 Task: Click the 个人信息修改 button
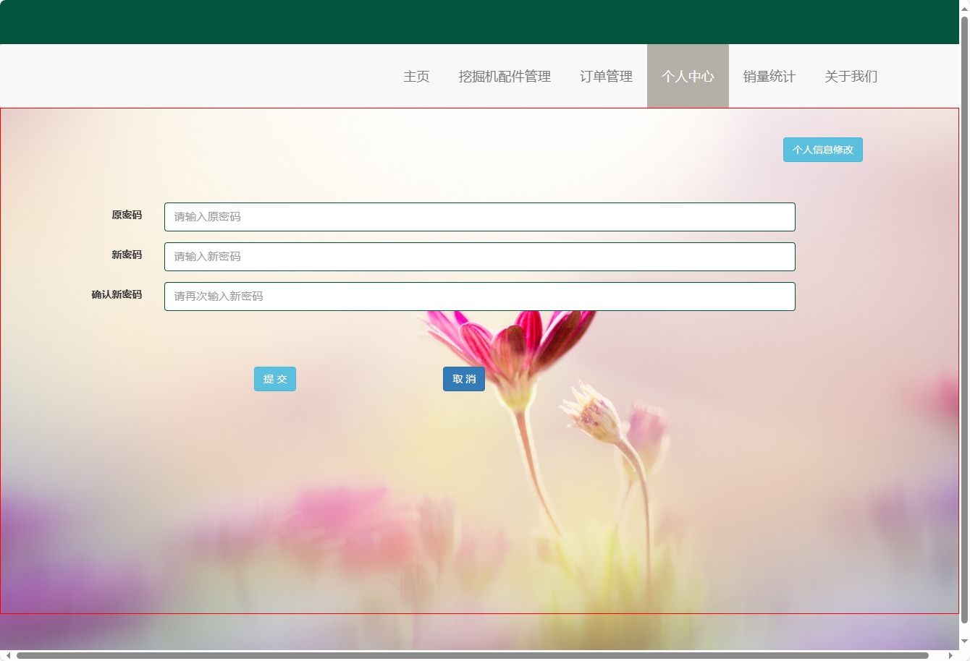click(x=822, y=150)
